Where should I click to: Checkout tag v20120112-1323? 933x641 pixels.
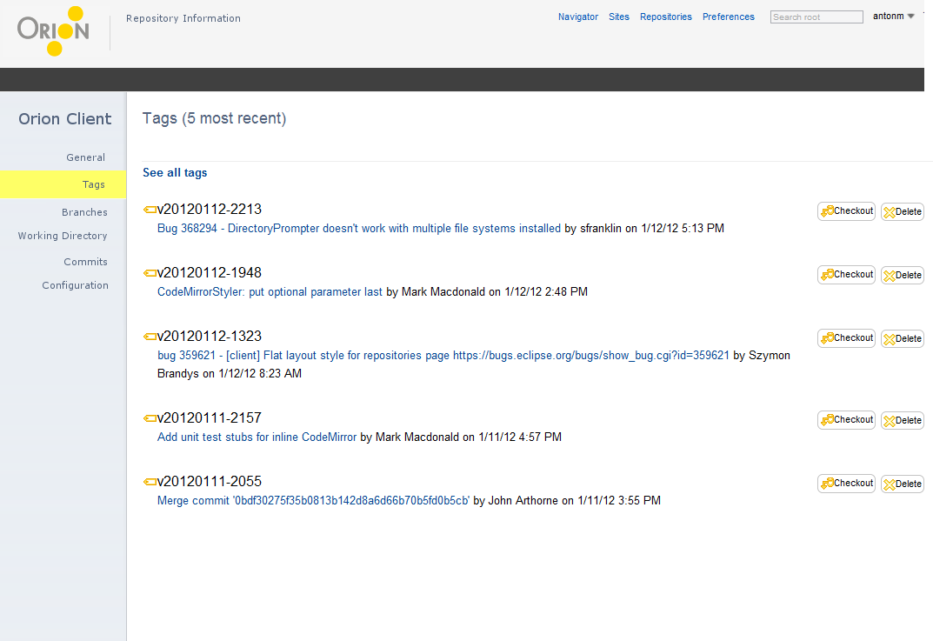[846, 338]
